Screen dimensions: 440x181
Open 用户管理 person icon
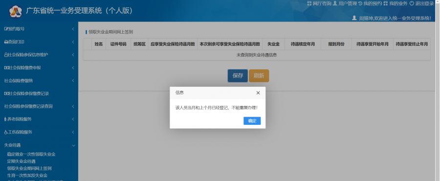point(335,3)
